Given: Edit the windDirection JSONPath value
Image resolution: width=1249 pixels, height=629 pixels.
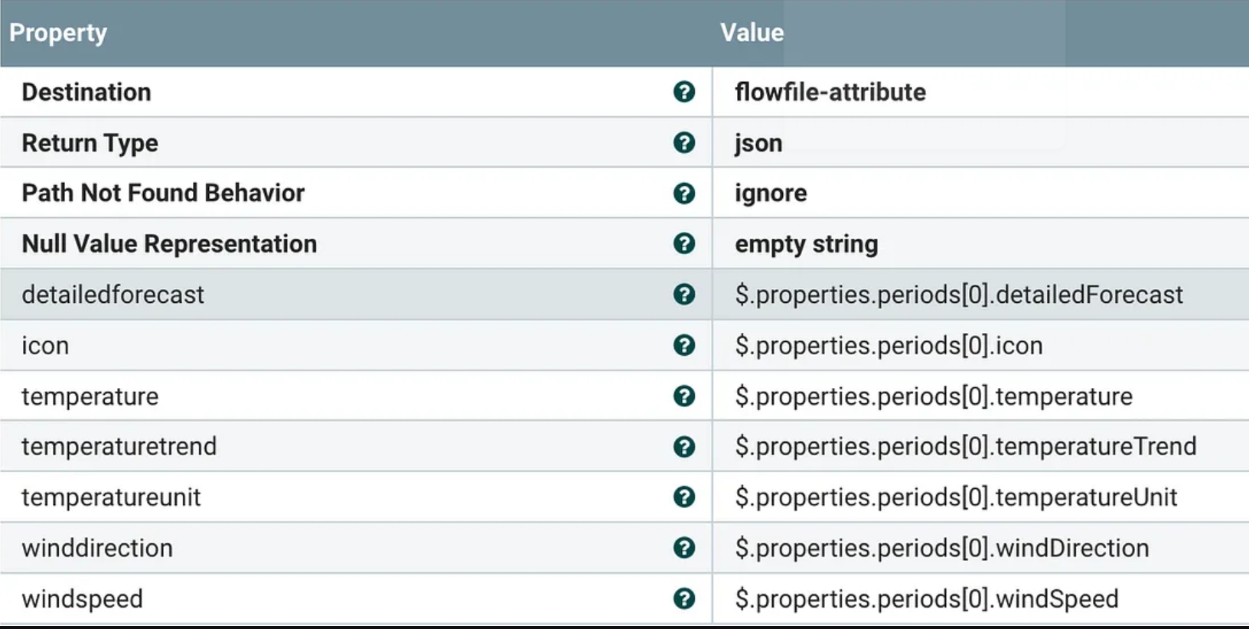Looking at the screenshot, I should [x=942, y=548].
